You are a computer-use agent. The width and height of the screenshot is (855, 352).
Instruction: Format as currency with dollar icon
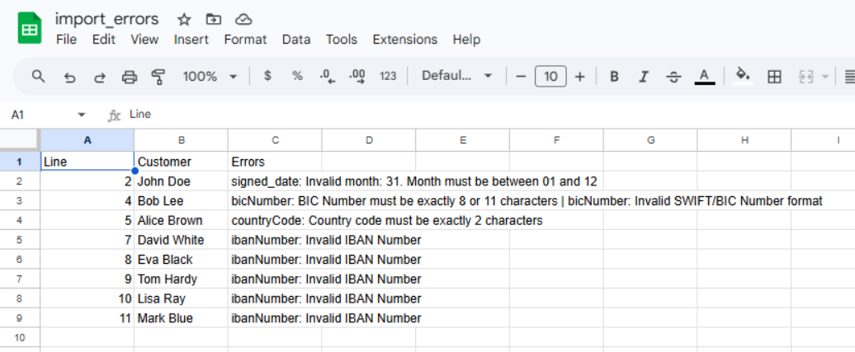tap(267, 77)
